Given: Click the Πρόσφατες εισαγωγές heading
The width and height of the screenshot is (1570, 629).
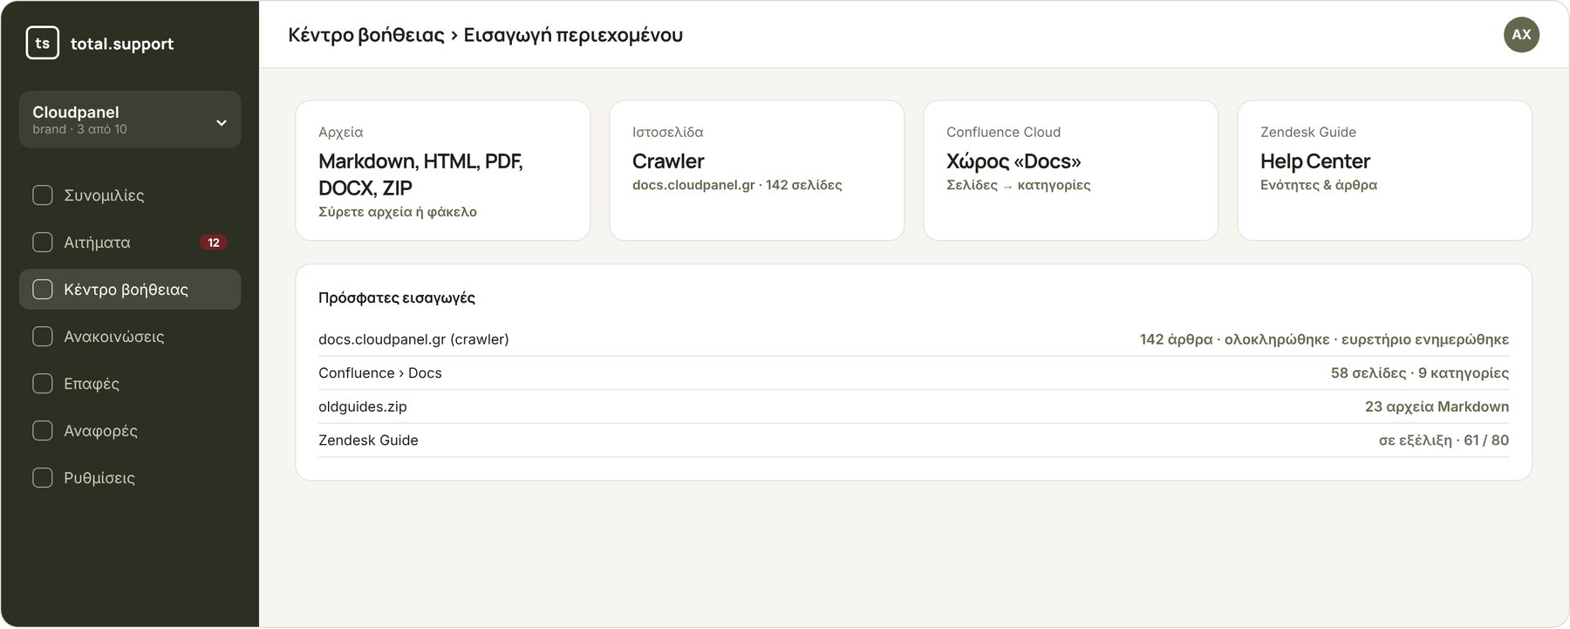Looking at the screenshot, I should click(x=397, y=297).
